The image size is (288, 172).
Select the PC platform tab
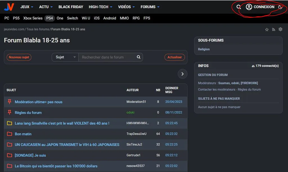click(x=7, y=18)
